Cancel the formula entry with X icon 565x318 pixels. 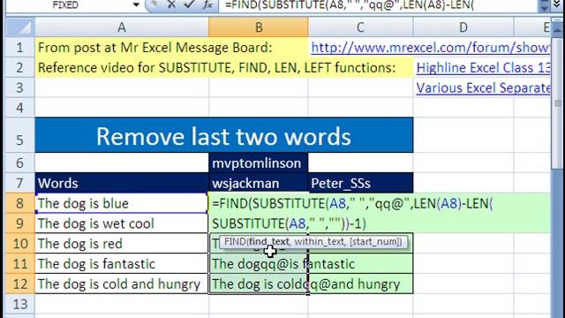[171, 4]
